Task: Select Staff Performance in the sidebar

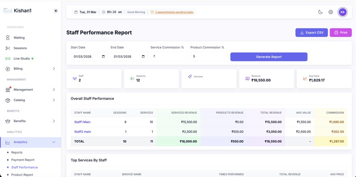Action: coord(24,168)
